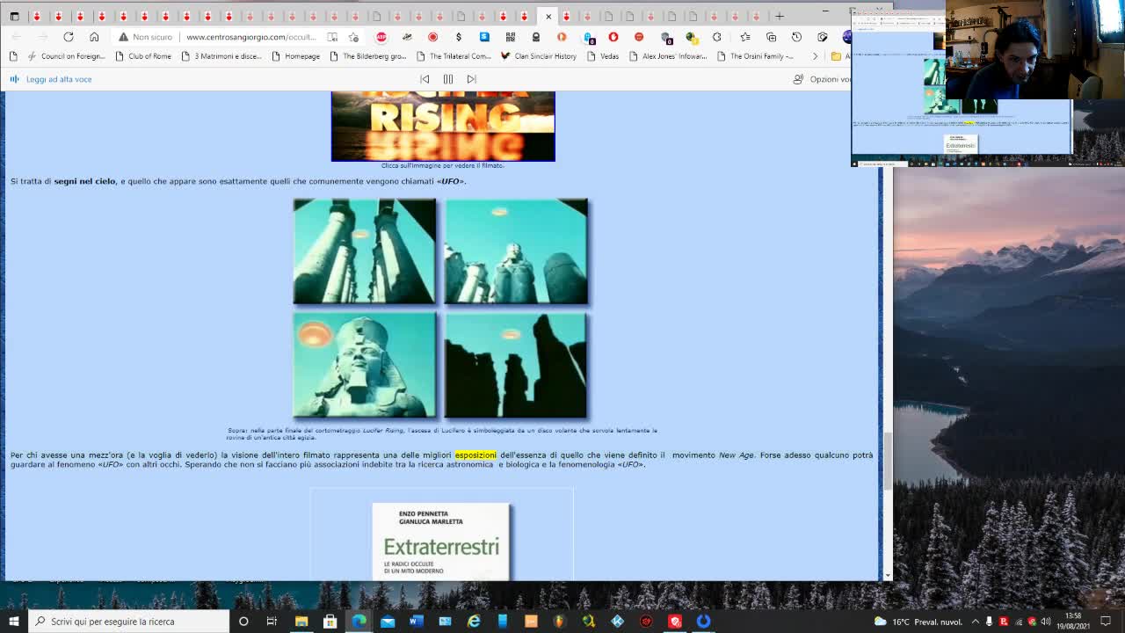Screen dimensions: 1125x633
Task: Pause the read aloud playback
Action: [x=448, y=79]
